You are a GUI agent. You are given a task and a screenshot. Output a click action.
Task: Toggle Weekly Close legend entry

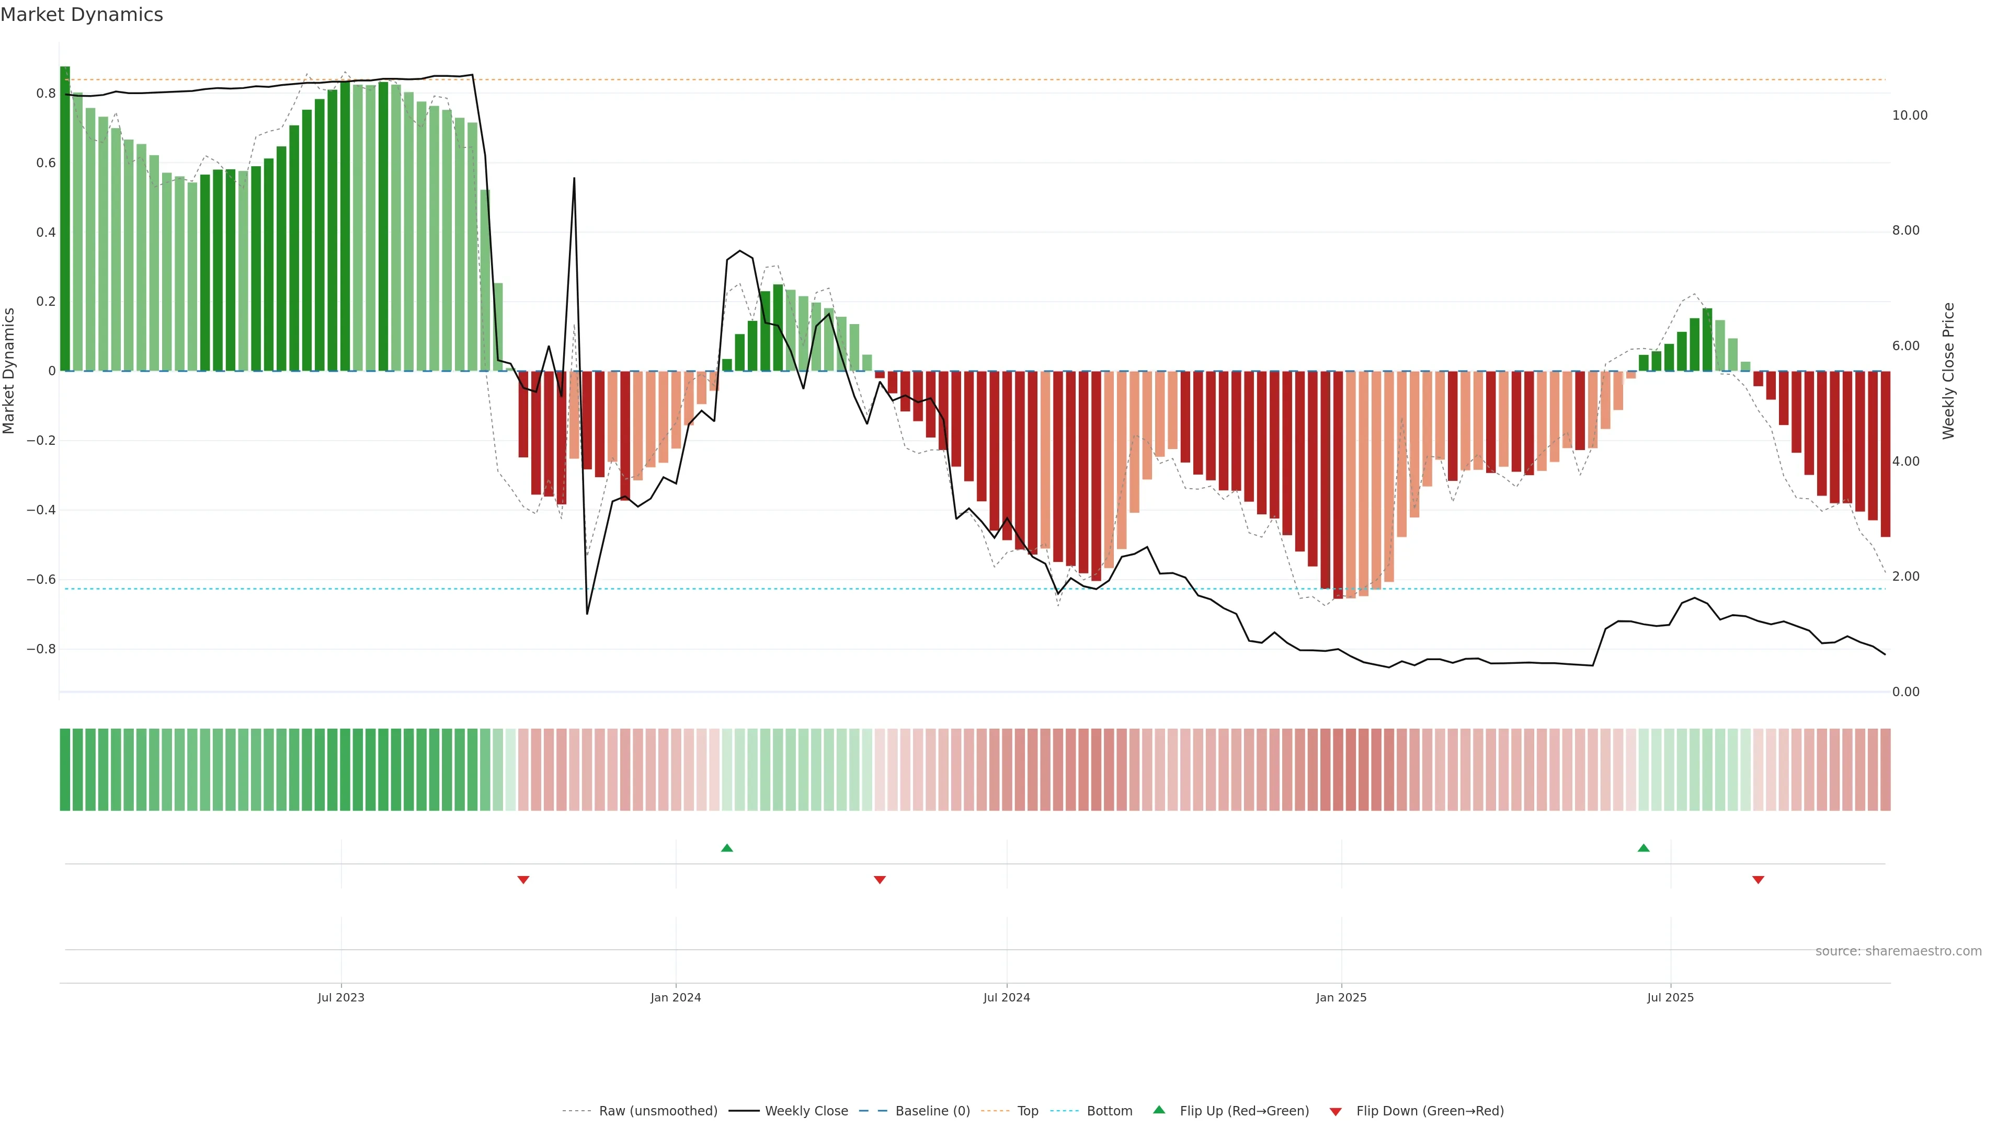pyautogui.click(x=806, y=1110)
